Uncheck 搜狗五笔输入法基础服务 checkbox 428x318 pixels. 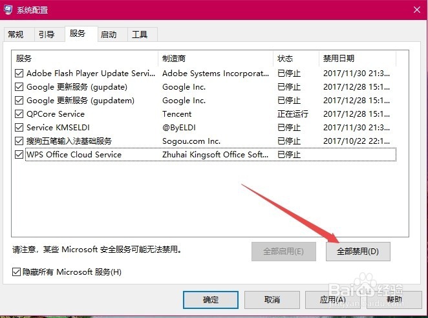coord(19,141)
